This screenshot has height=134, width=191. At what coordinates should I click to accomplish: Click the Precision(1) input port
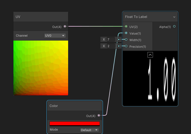[126, 46]
